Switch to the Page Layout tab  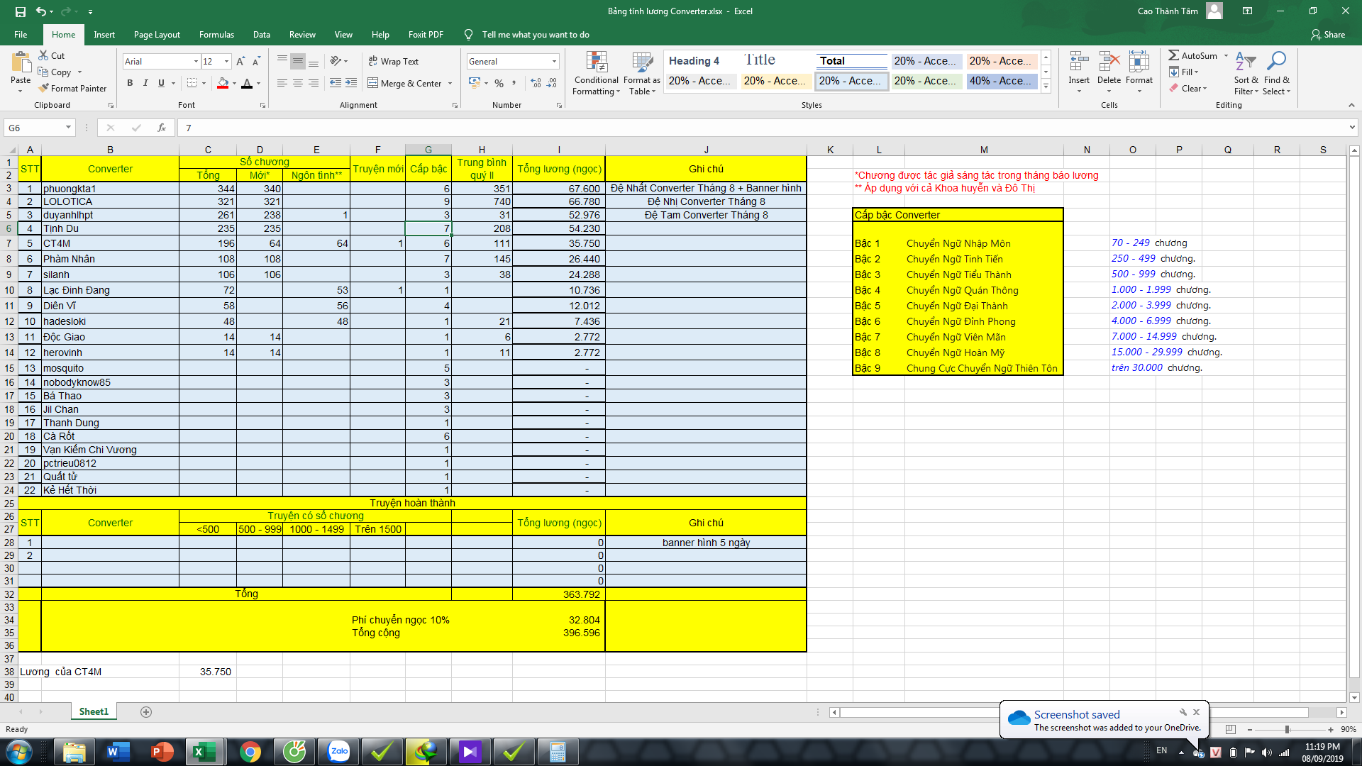click(157, 34)
